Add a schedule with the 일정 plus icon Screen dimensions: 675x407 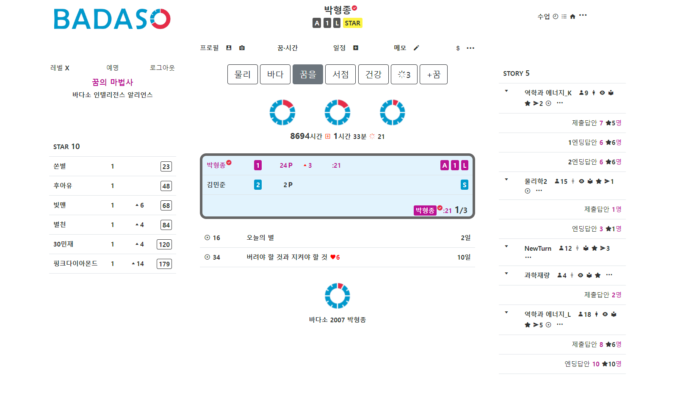[356, 48]
